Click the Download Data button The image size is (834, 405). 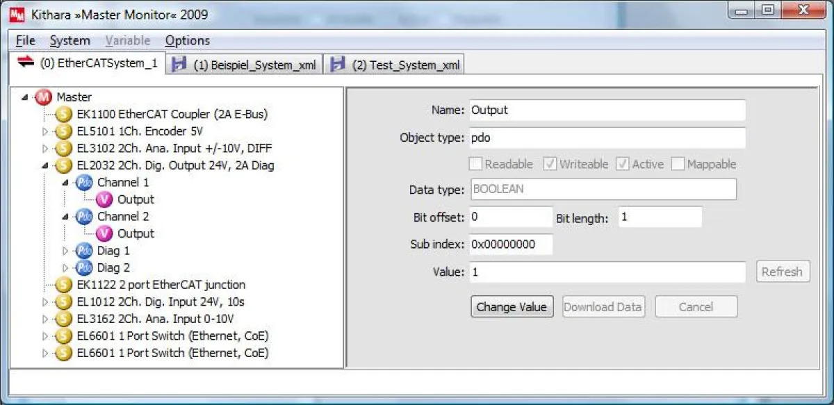(603, 306)
